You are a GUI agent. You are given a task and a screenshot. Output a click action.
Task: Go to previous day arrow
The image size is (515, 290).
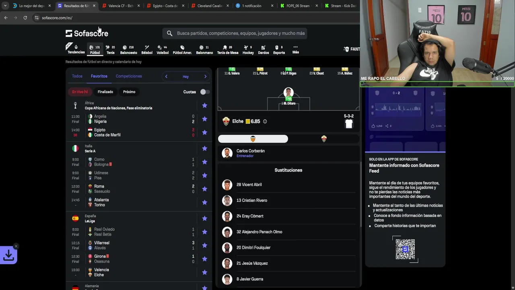point(166,77)
